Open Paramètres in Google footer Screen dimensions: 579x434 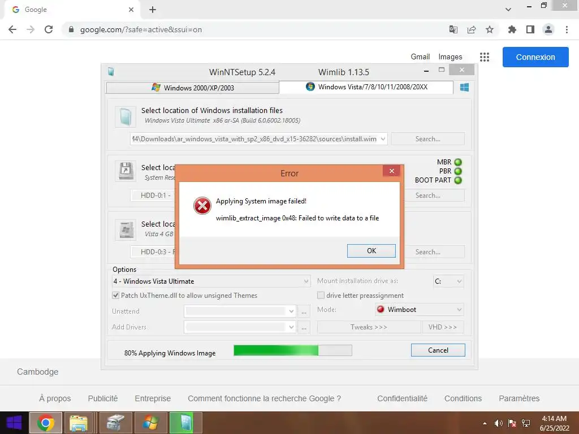[519, 398]
